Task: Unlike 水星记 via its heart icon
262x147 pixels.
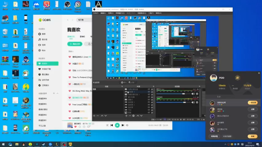Action: [70, 64]
